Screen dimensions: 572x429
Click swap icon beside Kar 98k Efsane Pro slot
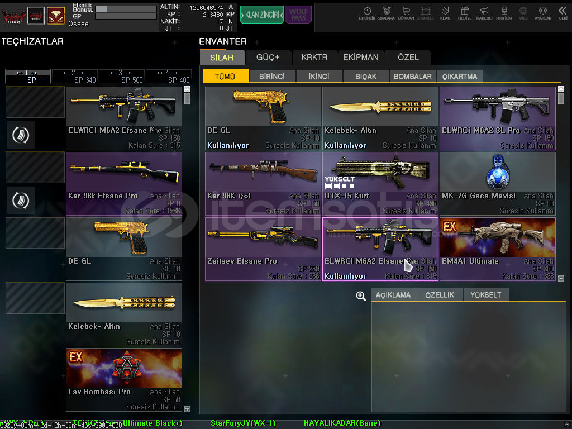pyautogui.click(x=21, y=201)
